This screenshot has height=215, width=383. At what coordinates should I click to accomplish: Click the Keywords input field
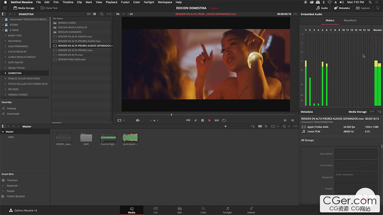(356, 177)
